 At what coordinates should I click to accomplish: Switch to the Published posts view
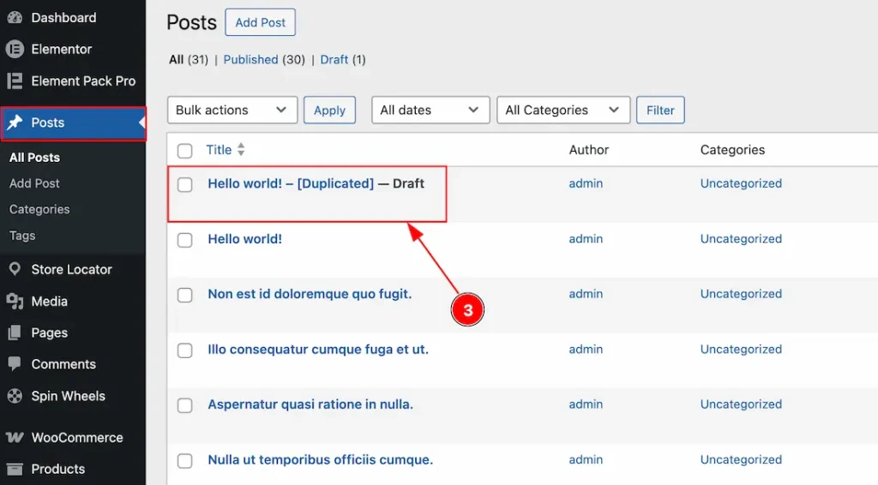(250, 60)
